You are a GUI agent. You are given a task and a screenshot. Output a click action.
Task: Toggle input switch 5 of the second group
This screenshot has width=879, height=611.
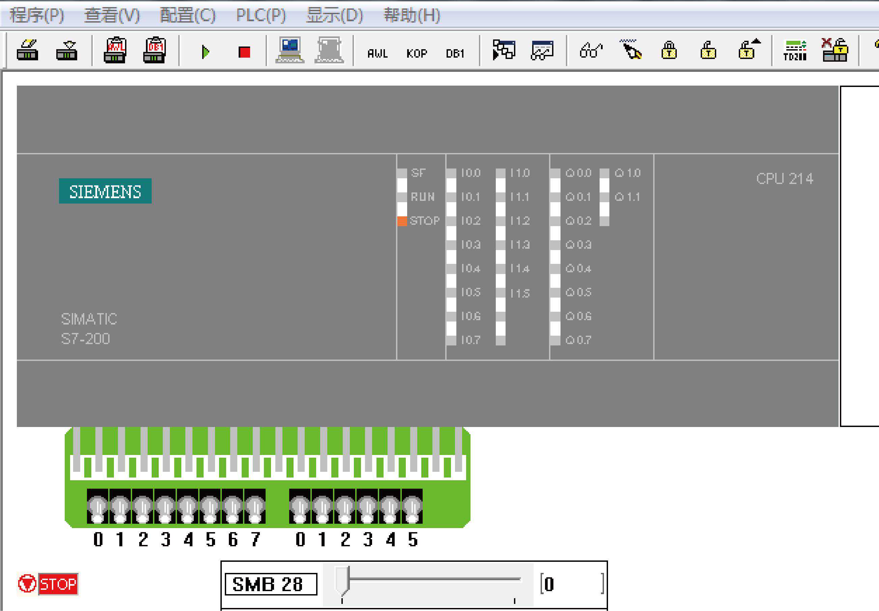coord(412,507)
